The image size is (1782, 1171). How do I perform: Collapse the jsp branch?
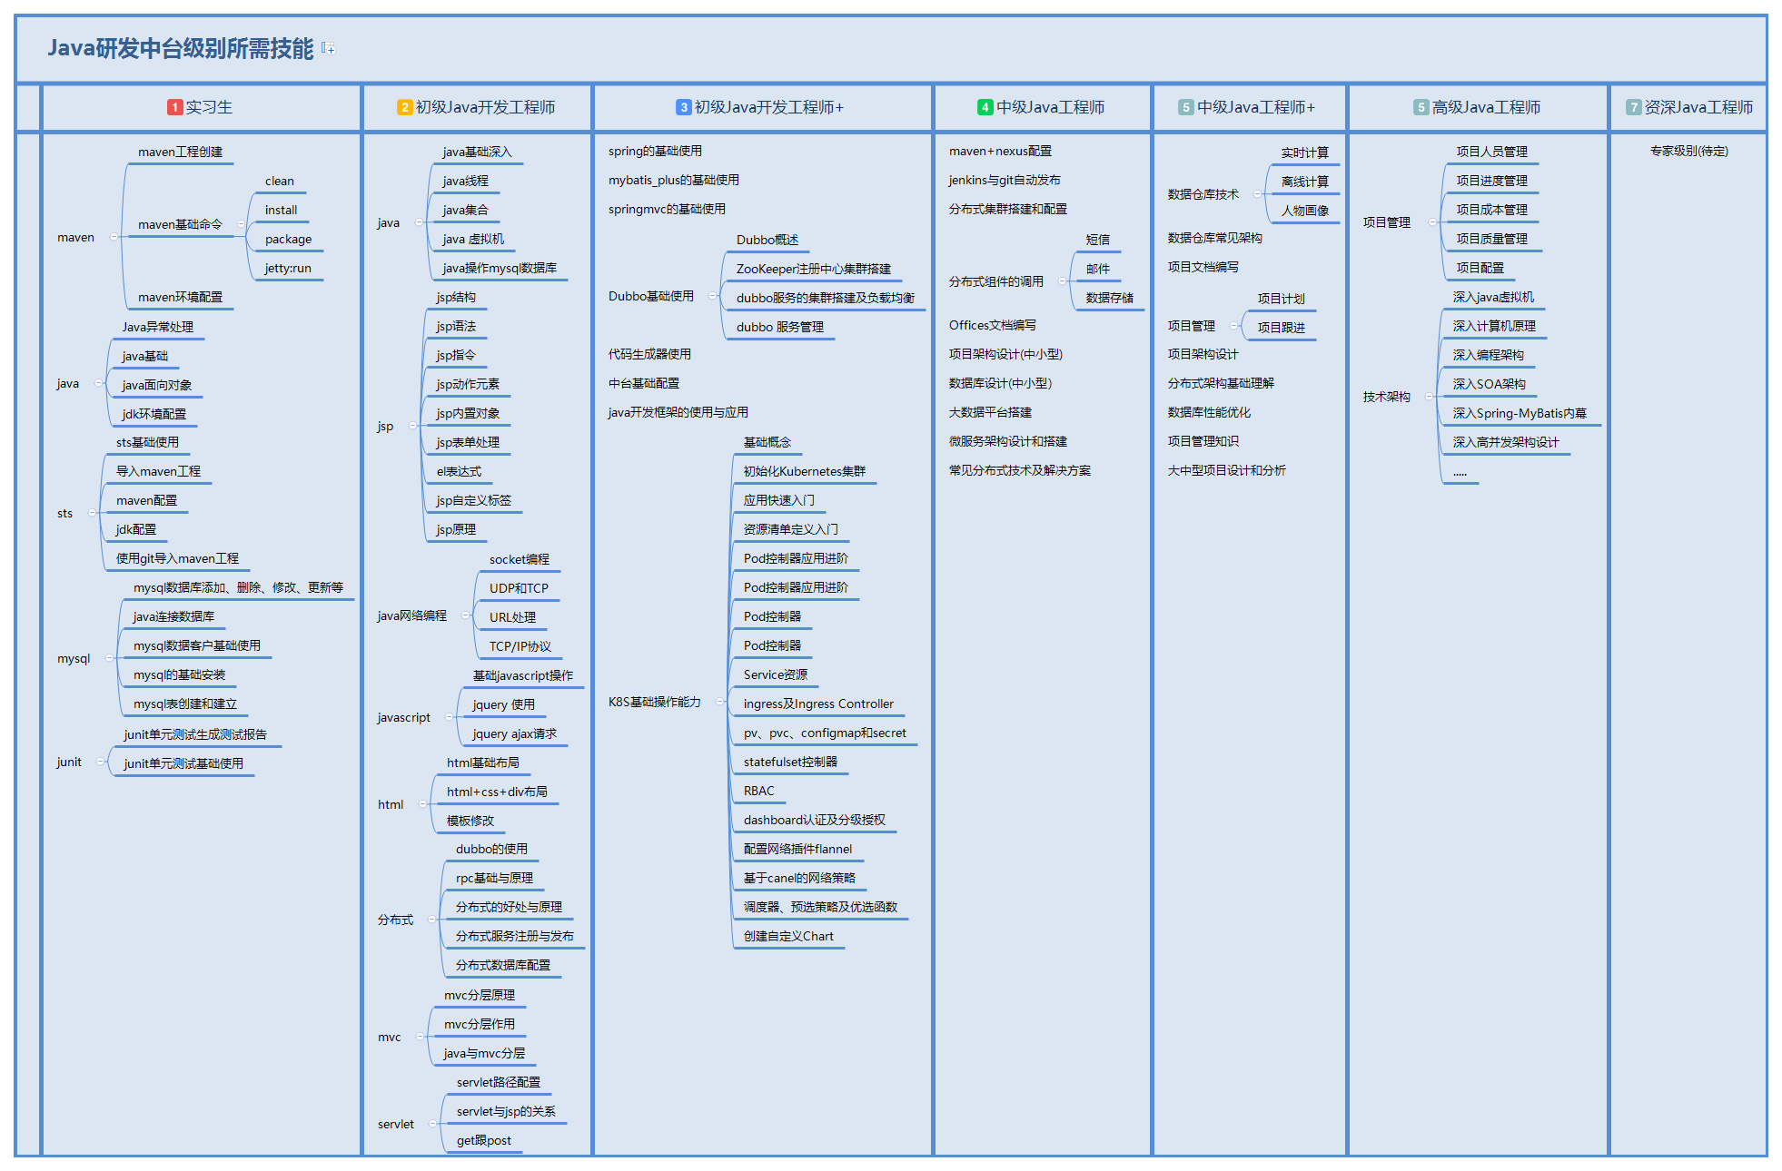pyautogui.click(x=412, y=426)
